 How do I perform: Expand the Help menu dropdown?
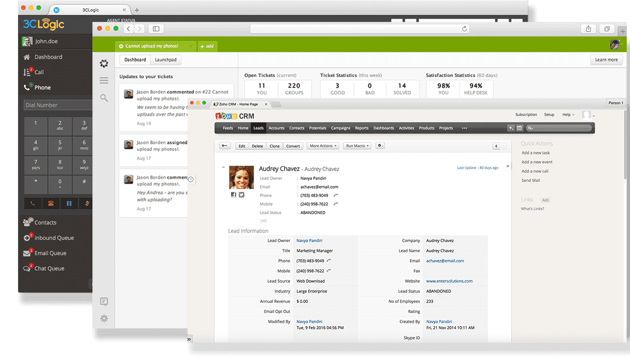click(x=568, y=115)
